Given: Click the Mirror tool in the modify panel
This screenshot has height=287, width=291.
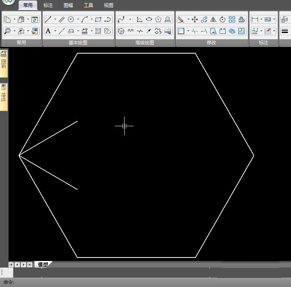Looking at the screenshot, I should [213, 19].
